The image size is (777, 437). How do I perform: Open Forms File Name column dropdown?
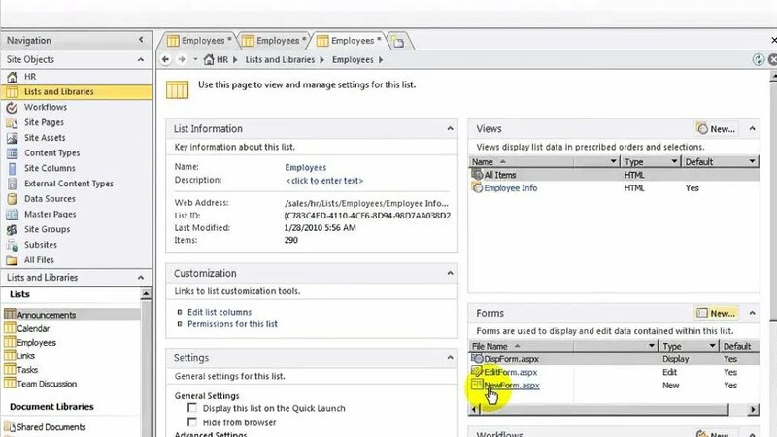652,346
